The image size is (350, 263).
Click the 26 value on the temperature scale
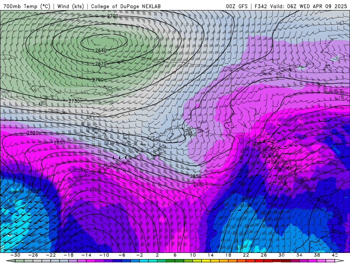pos(264,255)
